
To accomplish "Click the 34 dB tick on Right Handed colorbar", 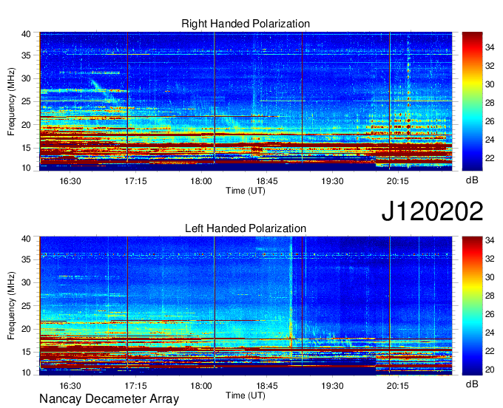I will click(x=490, y=47).
